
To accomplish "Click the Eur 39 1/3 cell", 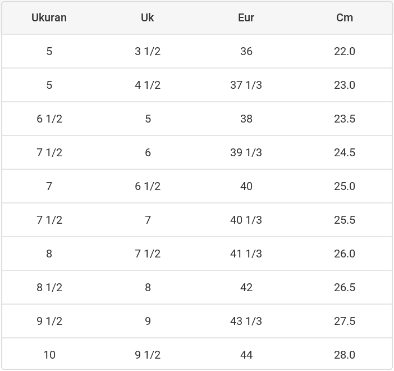I will (x=246, y=152).
